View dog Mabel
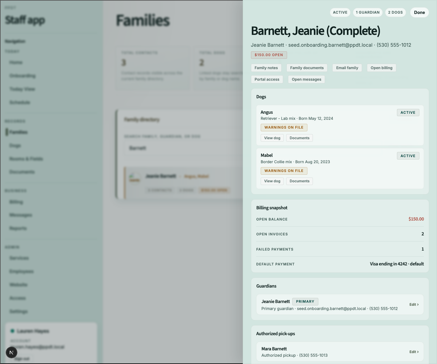The height and width of the screenshot is (364, 437). (x=272, y=181)
